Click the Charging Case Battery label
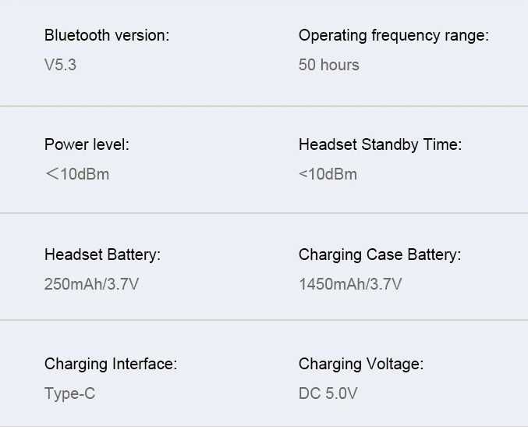The height and width of the screenshot is (427, 528). pyautogui.click(x=380, y=254)
